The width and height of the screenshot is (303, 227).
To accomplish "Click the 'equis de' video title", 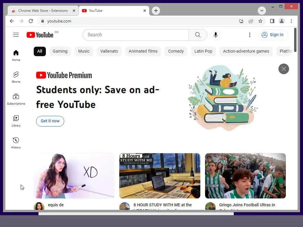I will 56,205.
